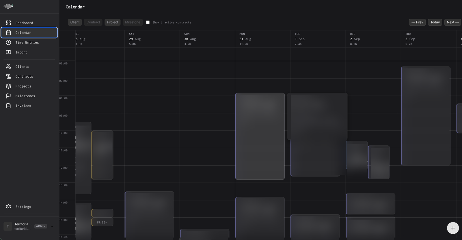Navigate to Contracts
The image size is (462, 240).
24,76
